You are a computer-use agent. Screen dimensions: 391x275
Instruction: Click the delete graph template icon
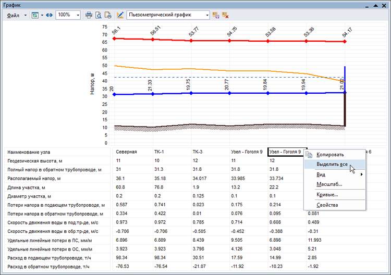click(x=225, y=15)
